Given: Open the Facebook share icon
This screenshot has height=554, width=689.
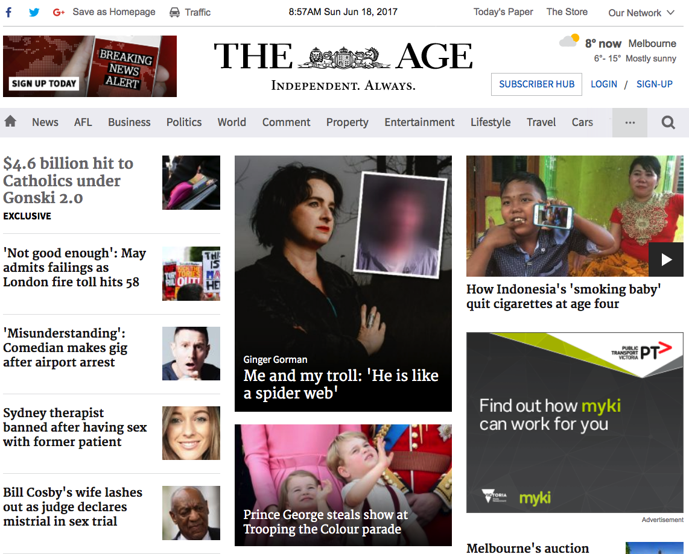Looking at the screenshot, I should pos(8,12).
